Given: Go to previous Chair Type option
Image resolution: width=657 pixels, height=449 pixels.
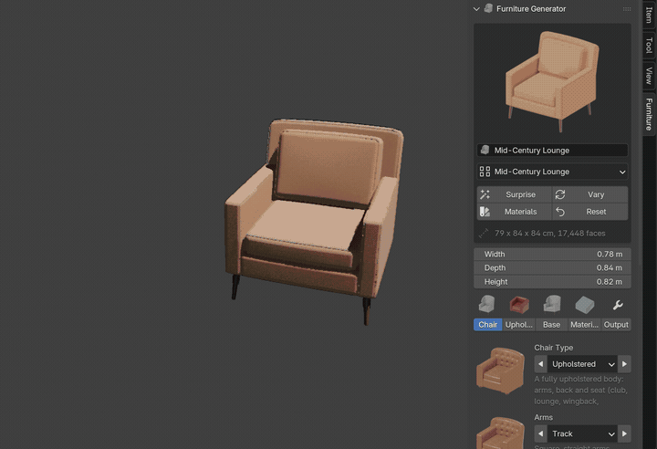Looking at the screenshot, I should [540, 364].
